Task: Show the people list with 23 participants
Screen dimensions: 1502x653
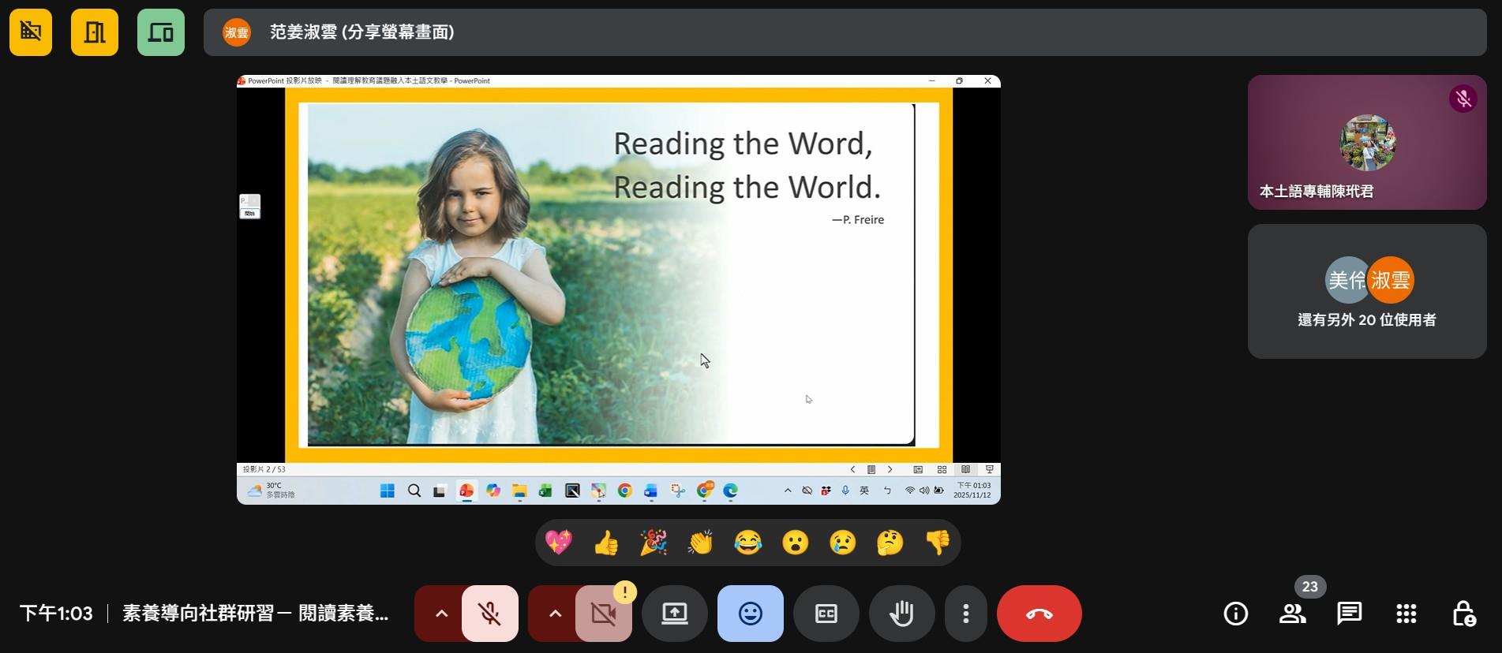Action: point(1292,614)
